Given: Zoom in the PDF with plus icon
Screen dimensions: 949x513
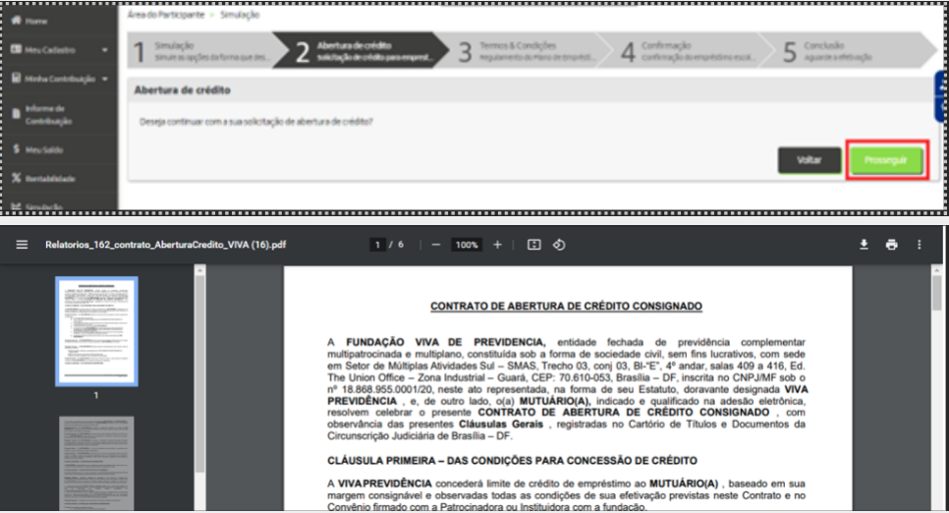Looking at the screenshot, I should pyautogui.click(x=497, y=245).
